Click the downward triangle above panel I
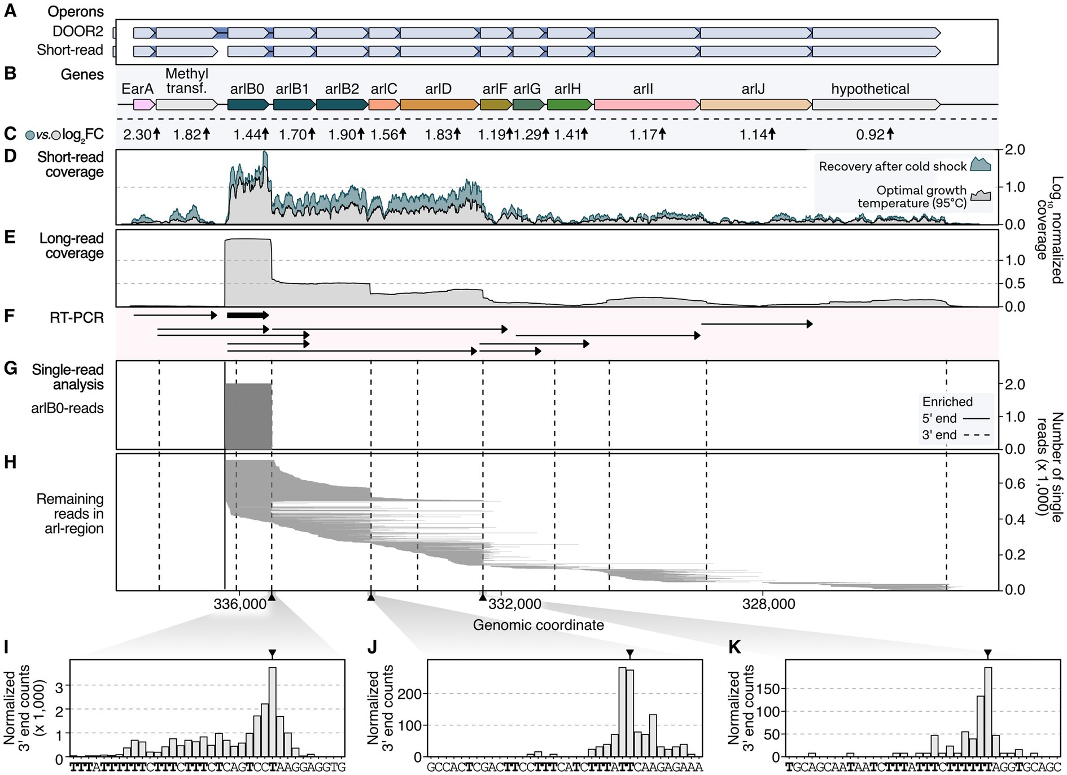The height and width of the screenshot is (775, 1067). pos(272,654)
